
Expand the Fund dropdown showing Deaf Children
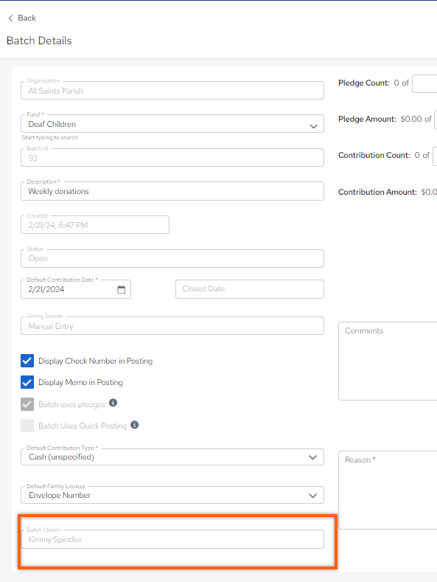172,124
